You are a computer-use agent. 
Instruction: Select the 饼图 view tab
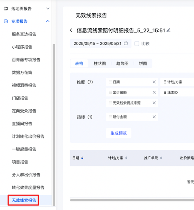click(143, 63)
